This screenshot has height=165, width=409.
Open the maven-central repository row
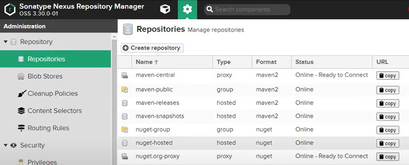click(x=263, y=75)
